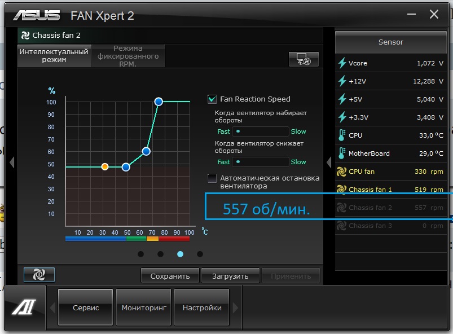
Task: Click the fan overview button at bottom left
Action: [x=39, y=275]
